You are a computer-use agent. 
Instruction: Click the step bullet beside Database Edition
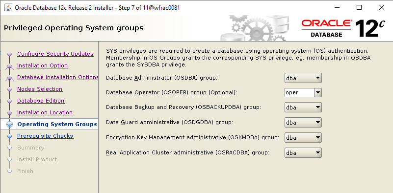(10, 101)
